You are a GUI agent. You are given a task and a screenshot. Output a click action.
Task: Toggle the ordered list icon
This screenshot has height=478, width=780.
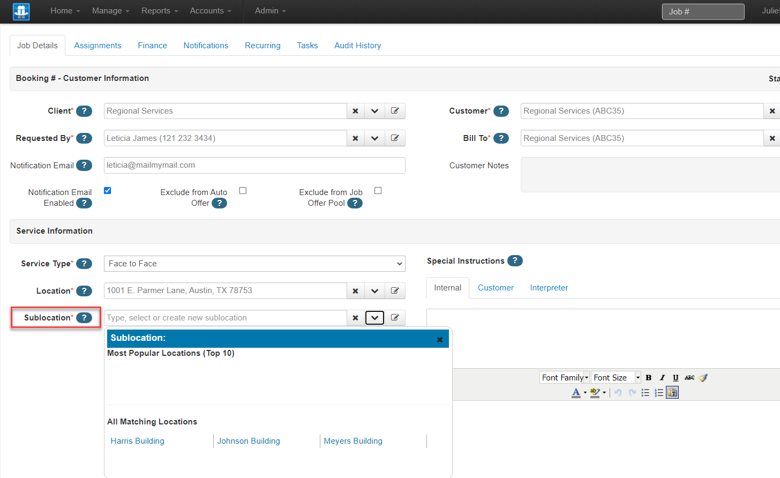coord(658,392)
